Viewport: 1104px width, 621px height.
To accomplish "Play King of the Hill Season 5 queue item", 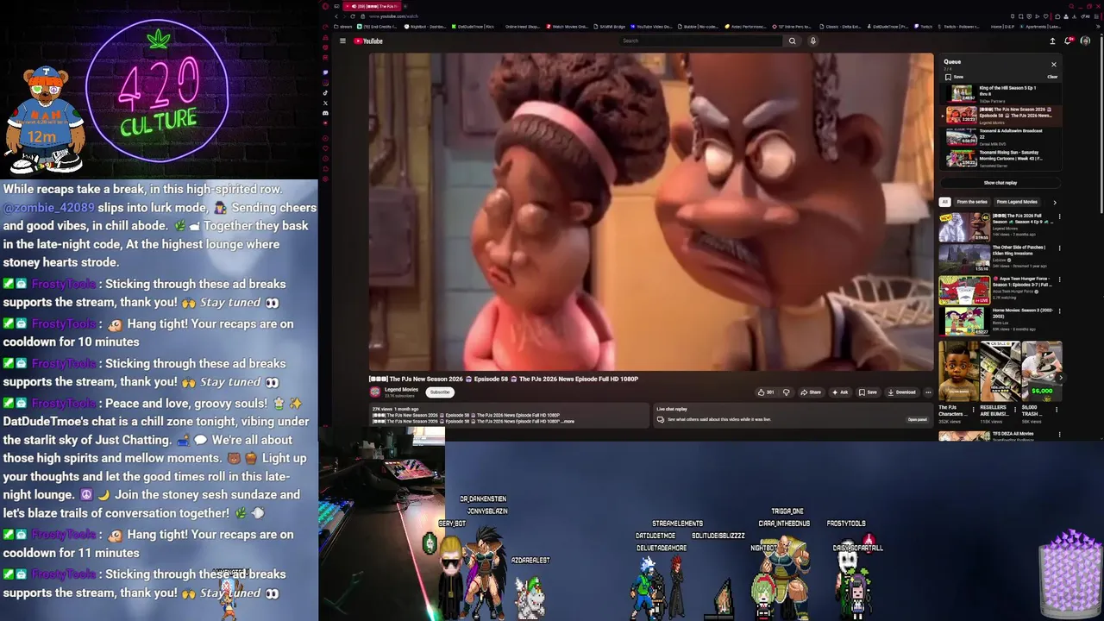I will click(x=1000, y=93).
